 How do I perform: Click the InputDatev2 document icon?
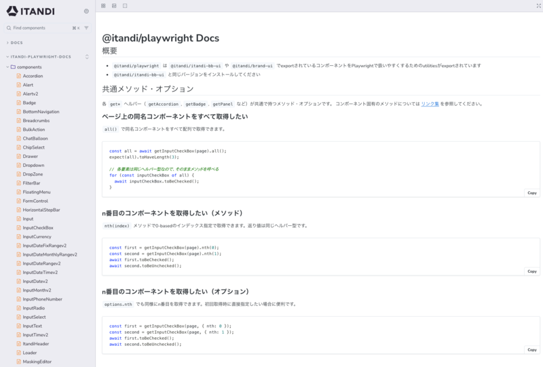19,281
